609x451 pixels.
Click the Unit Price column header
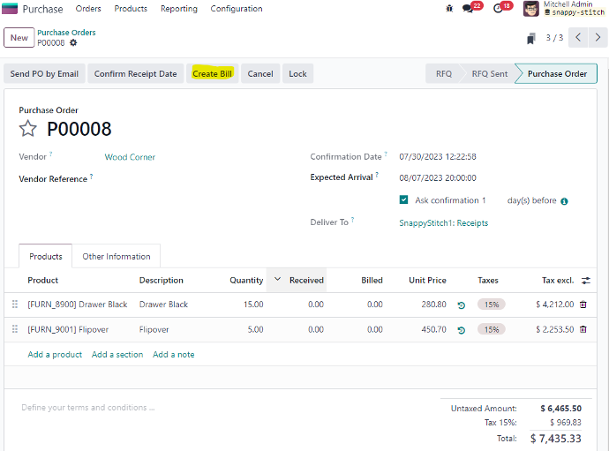click(427, 281)
